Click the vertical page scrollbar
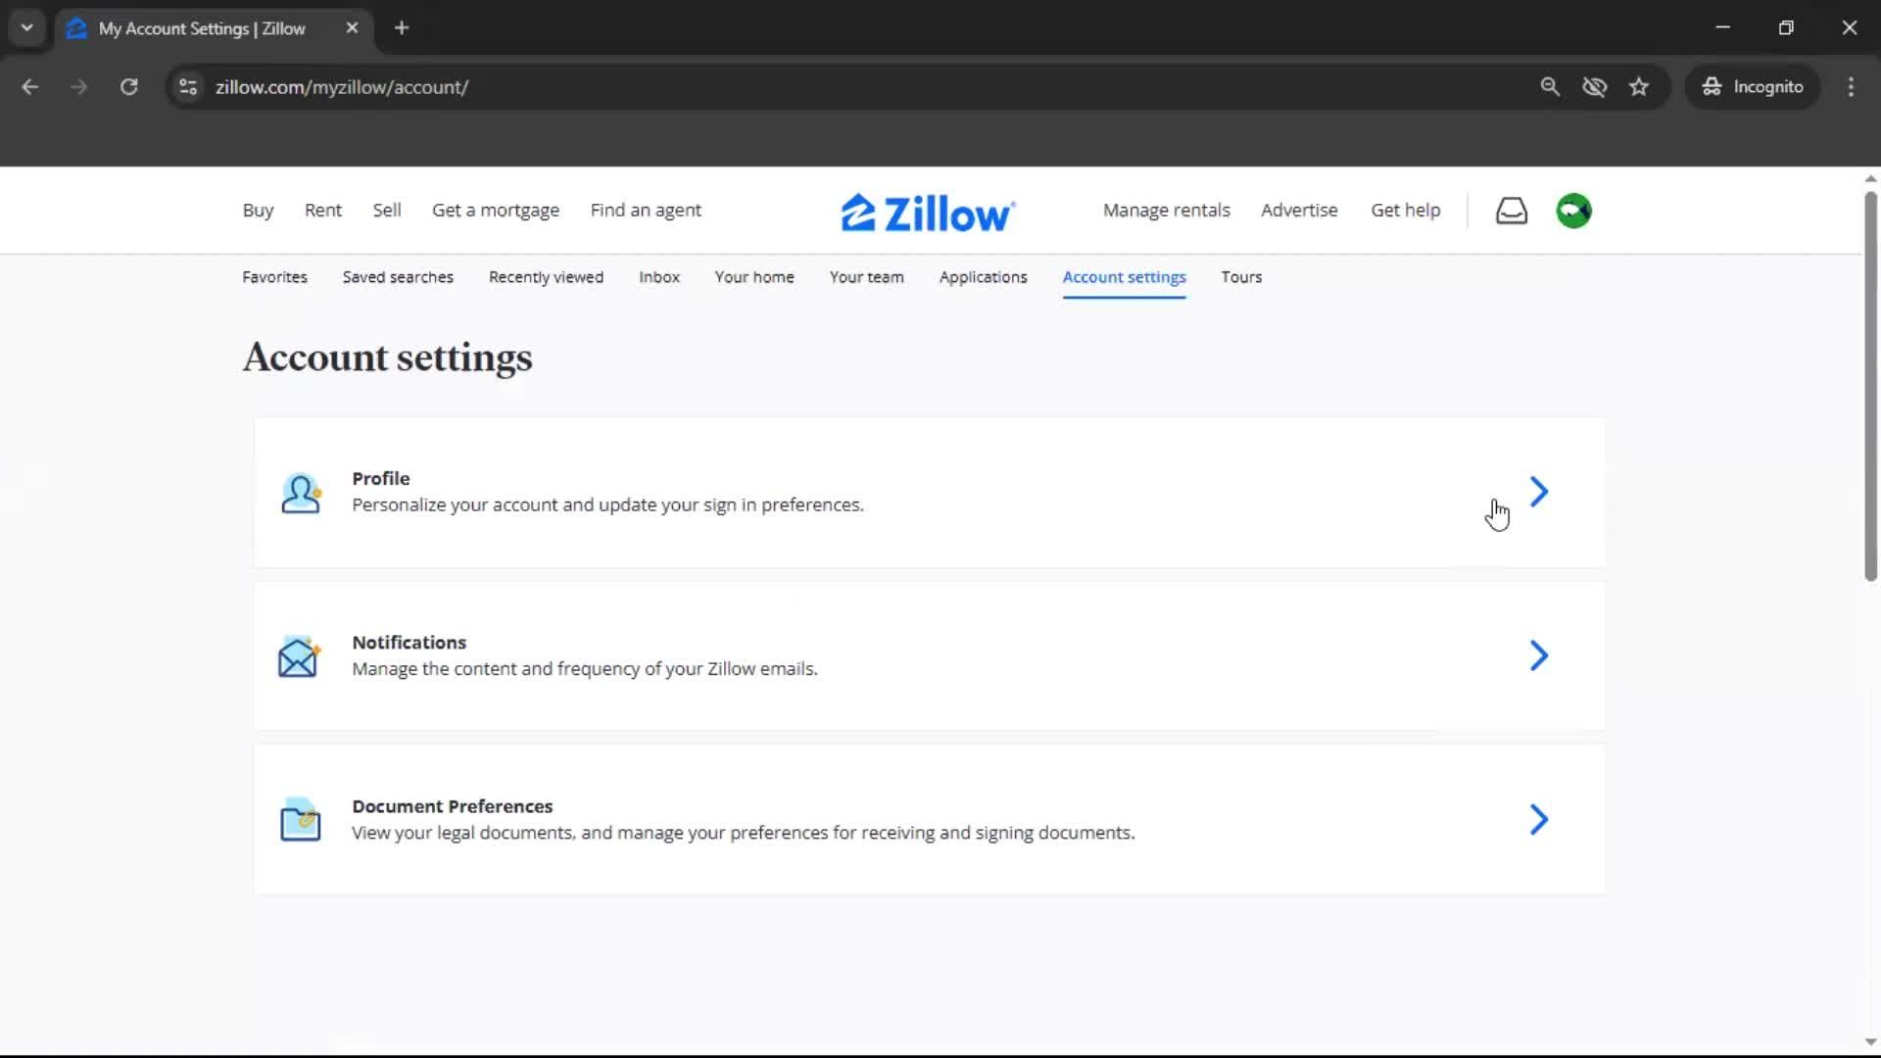This screenshot has width=1881, height=1058. (x=1869, y=387)
